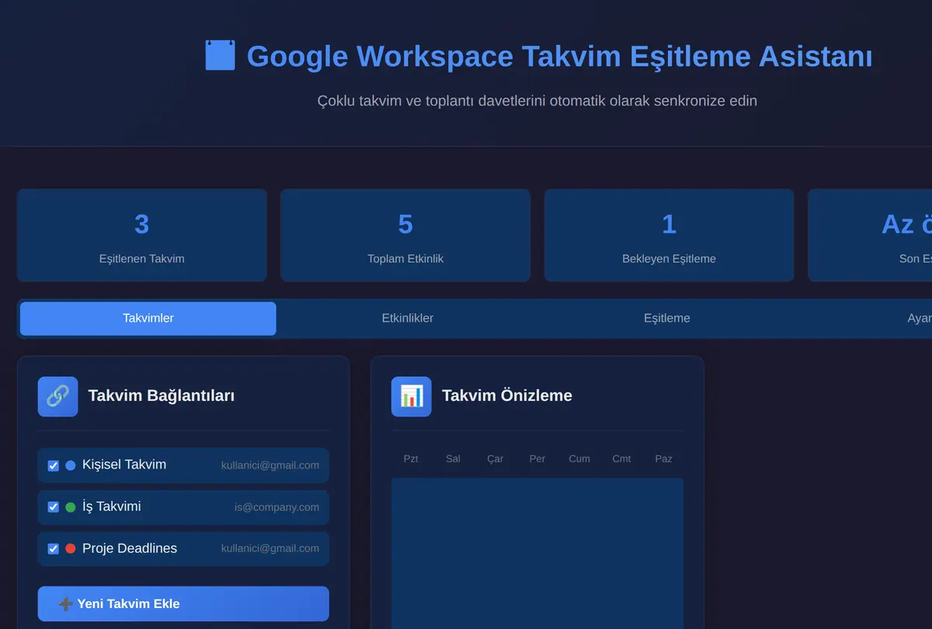The width and height of the screenshot is (932, 629).
Task: Click the bar chart icon of Takvim Önizleme
Action: pos(412,396)
